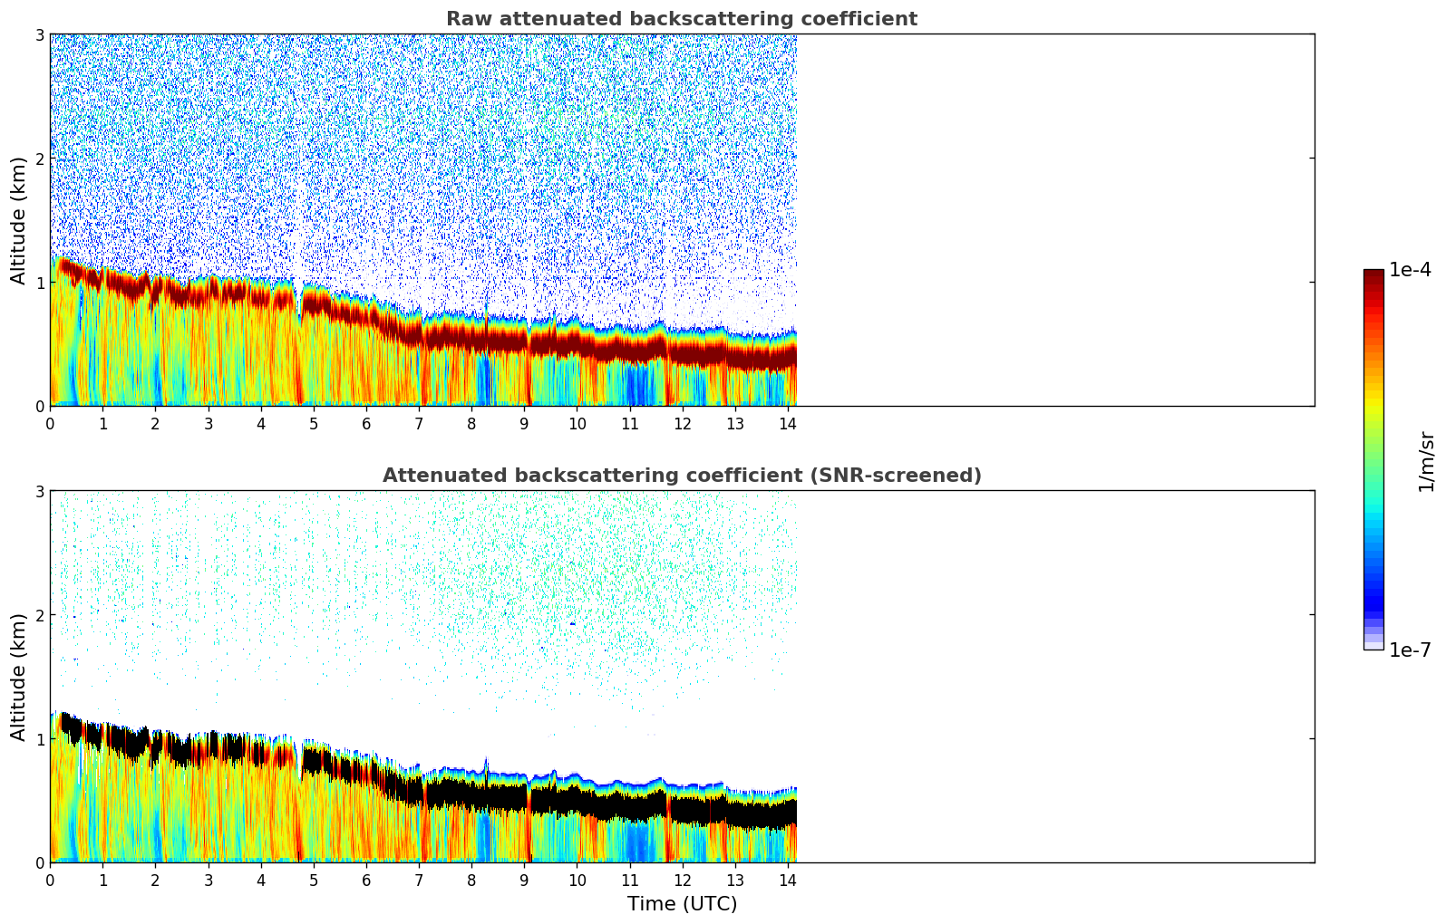The width and height of the screenshot is (1446, 924).
Task: Click time tick "11" under the top plot
Action: coord(630,423)
